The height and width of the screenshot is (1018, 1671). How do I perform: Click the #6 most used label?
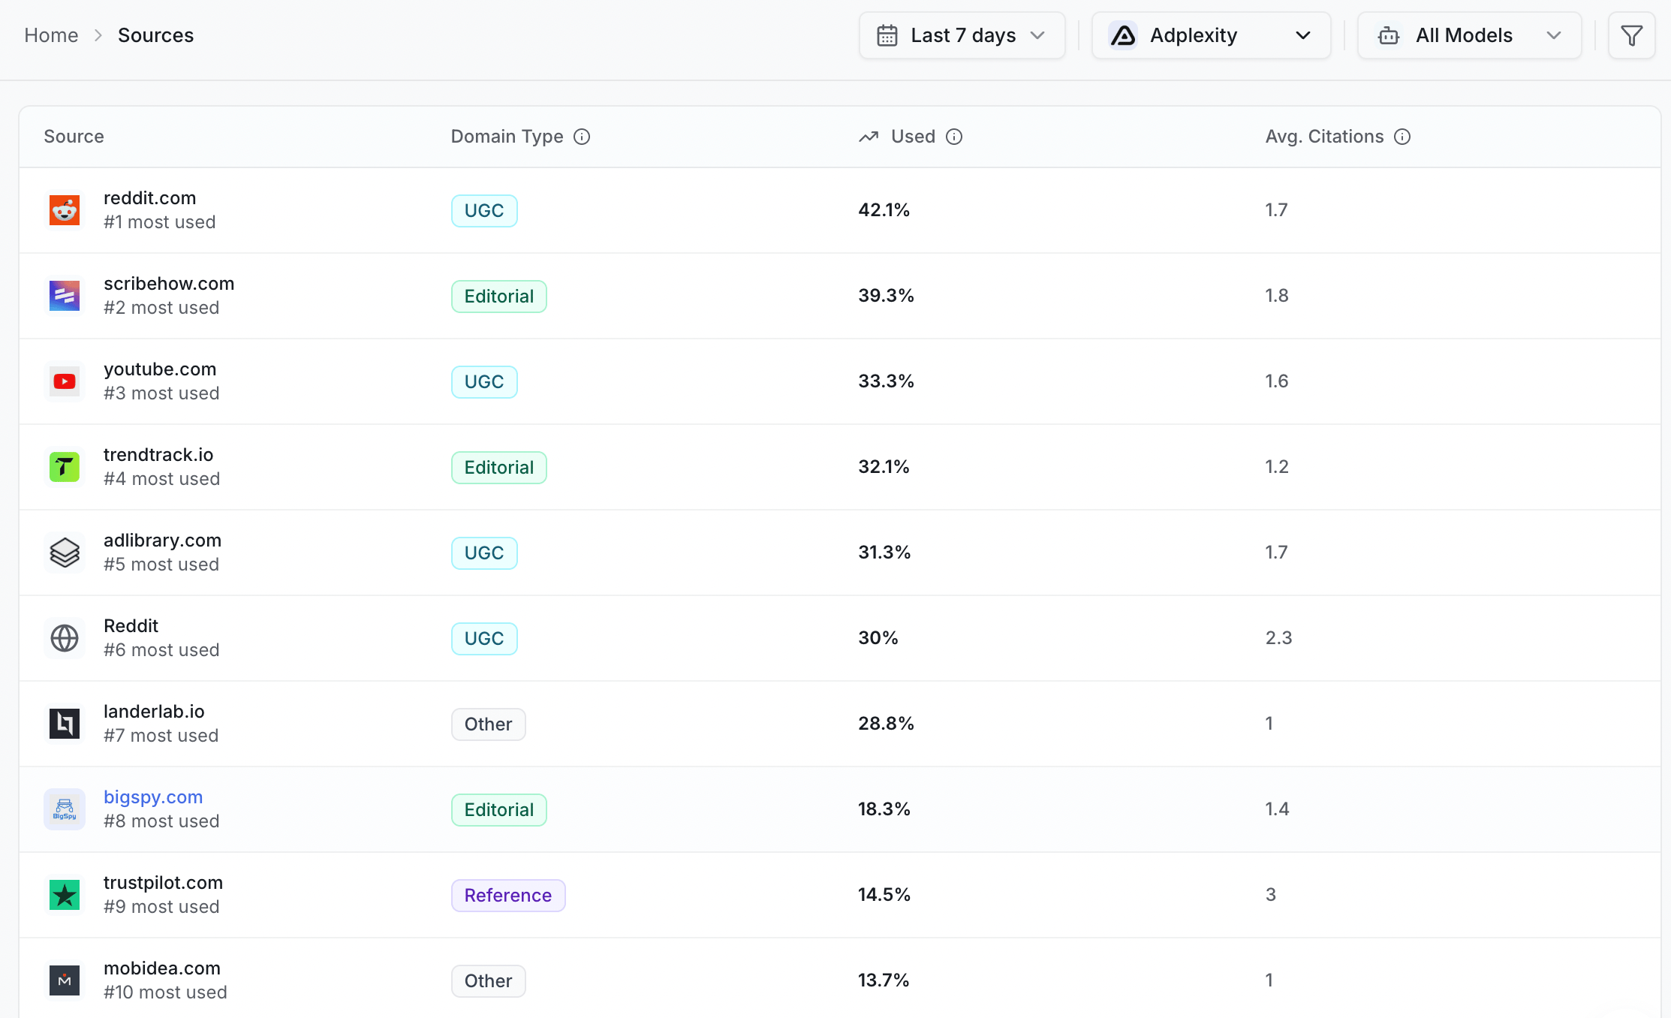(x=161, y=650)
